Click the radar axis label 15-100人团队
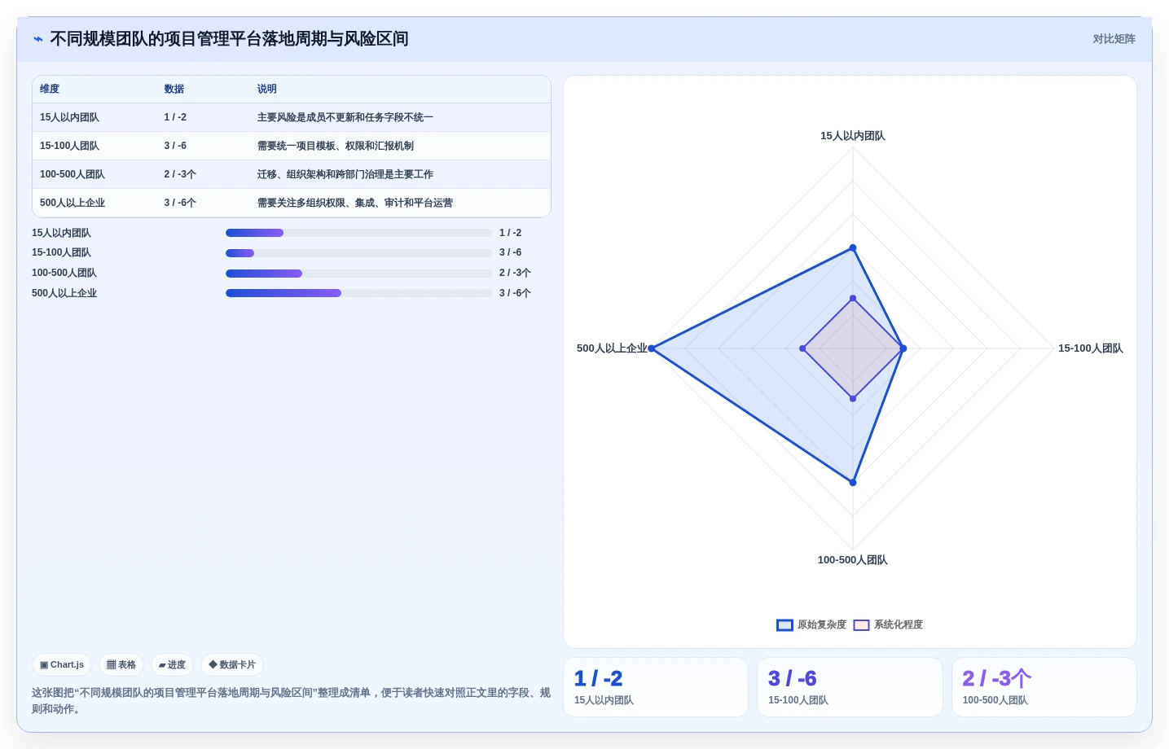 pos(1091,348)
